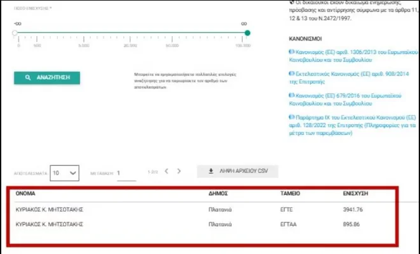Click globe icon beside Κανονισμός 679/2016
Image resolution: width=420 pixels, height=254 pixels.
[291, 96]
